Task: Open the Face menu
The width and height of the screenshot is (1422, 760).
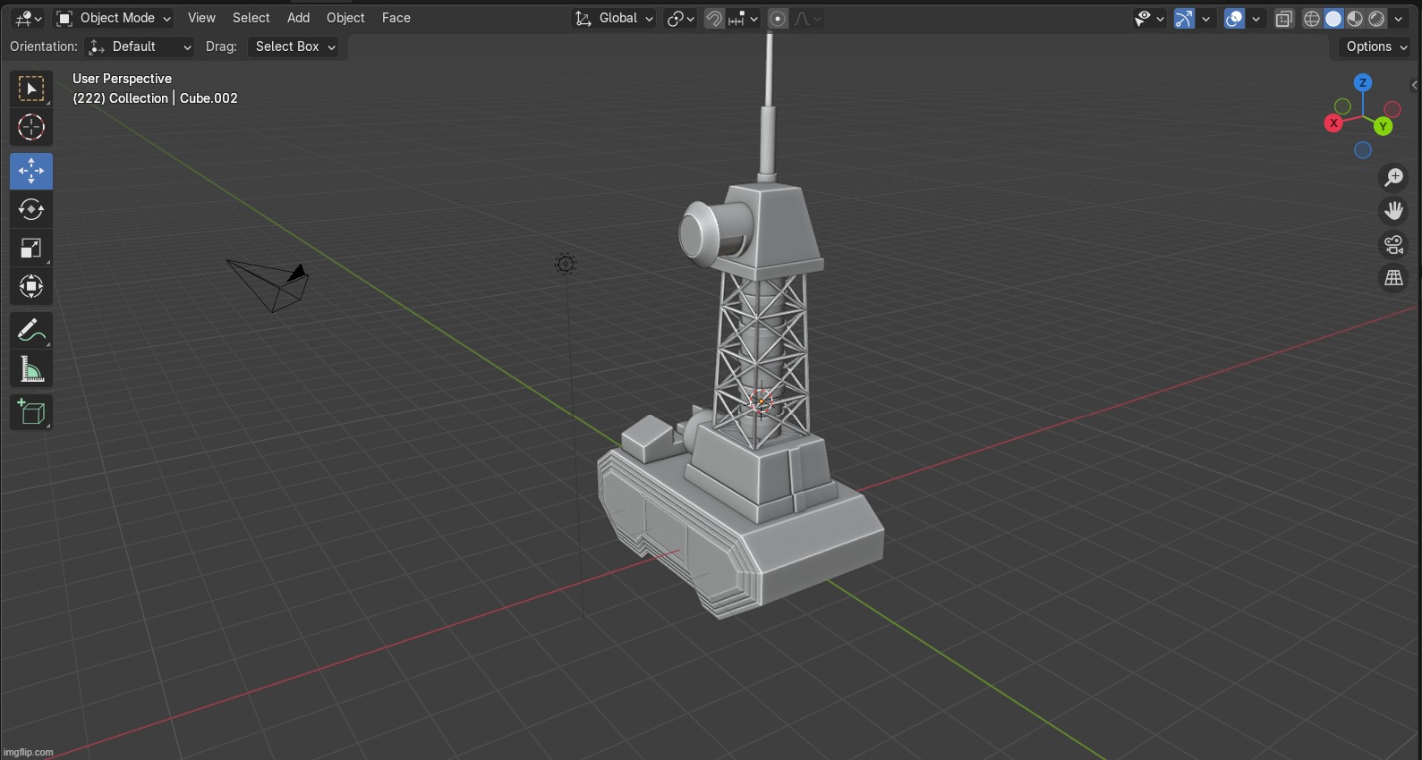Action: coord(396,18)
